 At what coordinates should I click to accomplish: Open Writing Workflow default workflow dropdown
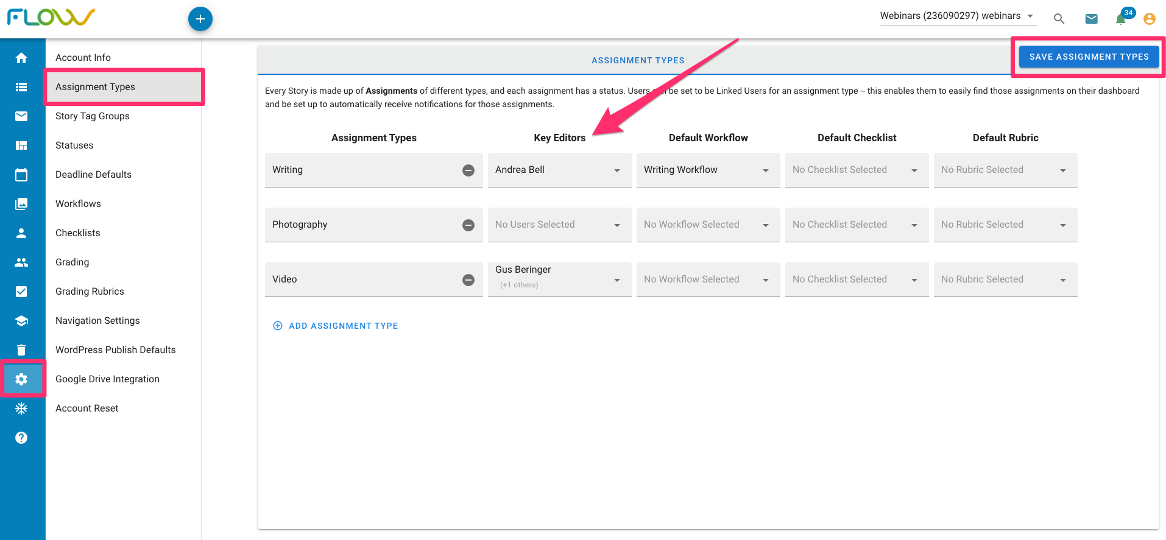coord(708,170)
